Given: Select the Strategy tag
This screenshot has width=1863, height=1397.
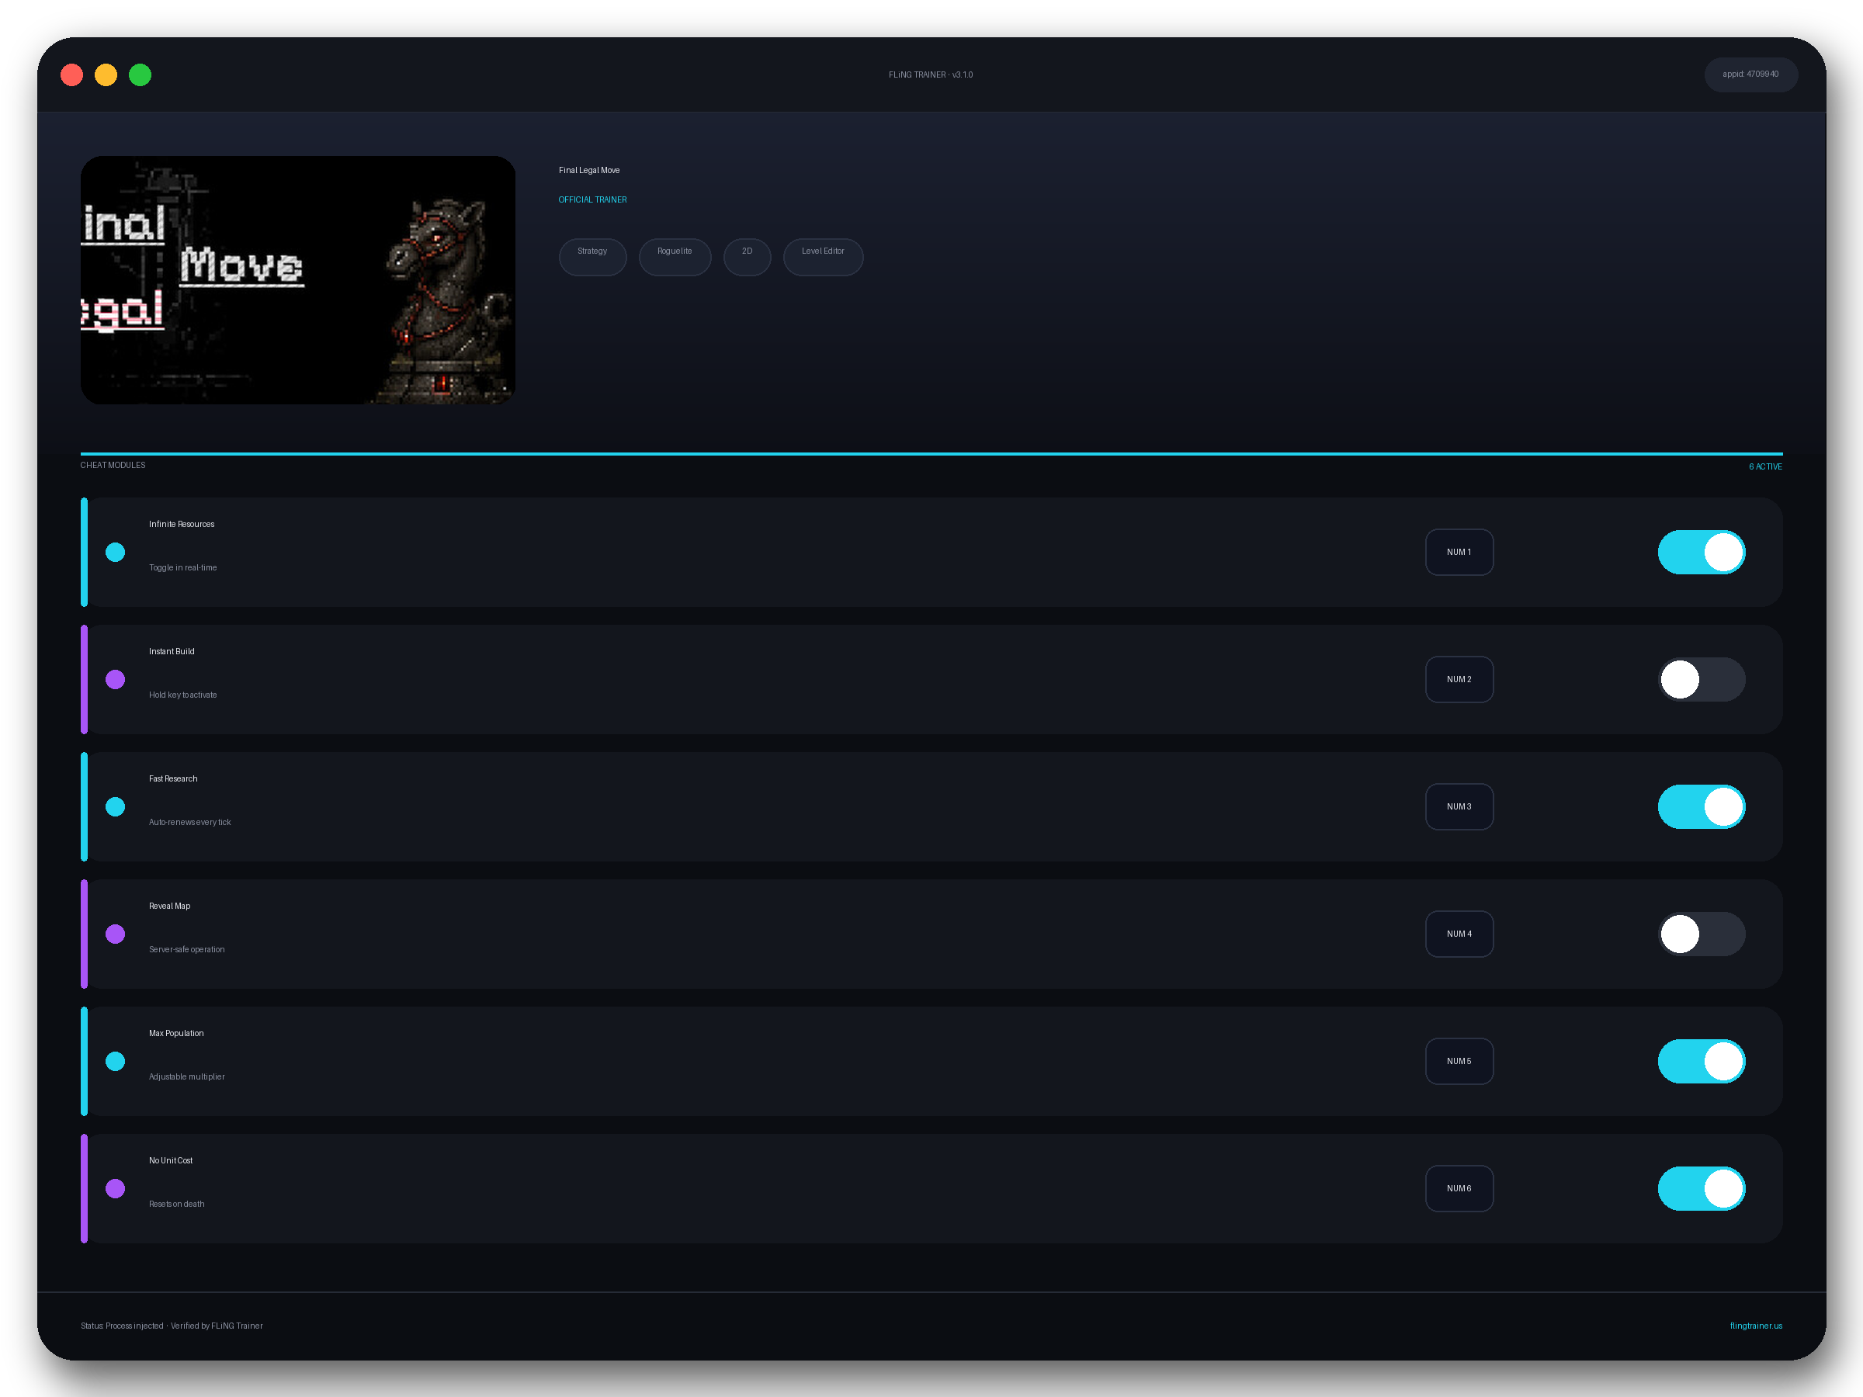Looking at the screenshot, I should coord(592,257).
